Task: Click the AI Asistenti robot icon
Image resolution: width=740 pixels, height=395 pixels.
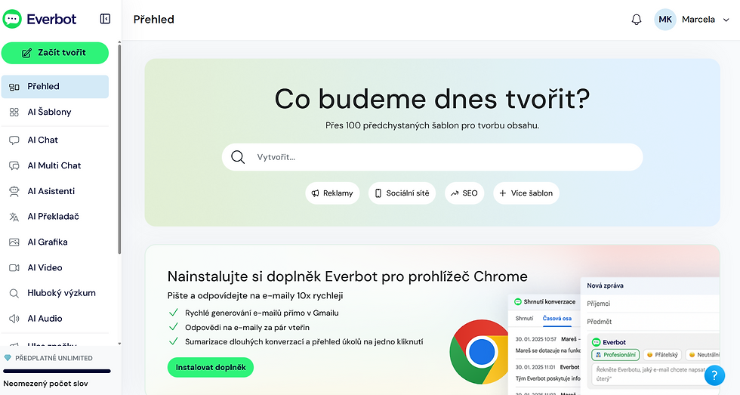Action: tap(14, 191)
